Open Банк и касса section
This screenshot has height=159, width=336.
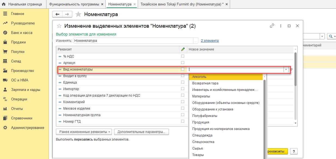21,33
